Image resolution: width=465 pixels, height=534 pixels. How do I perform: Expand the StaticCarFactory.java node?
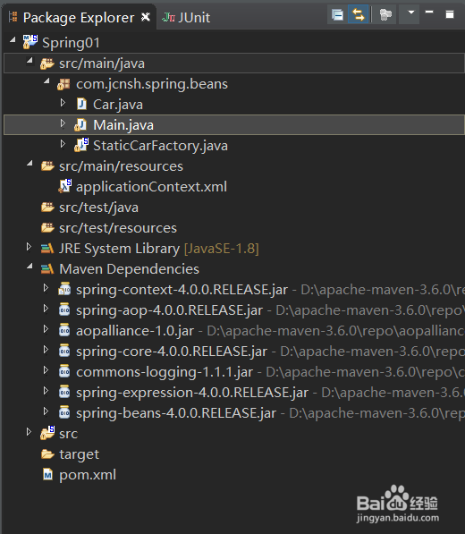(63, 143)
